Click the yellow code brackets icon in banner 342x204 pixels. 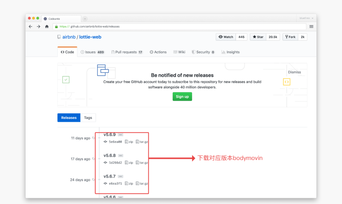[287, 82]
